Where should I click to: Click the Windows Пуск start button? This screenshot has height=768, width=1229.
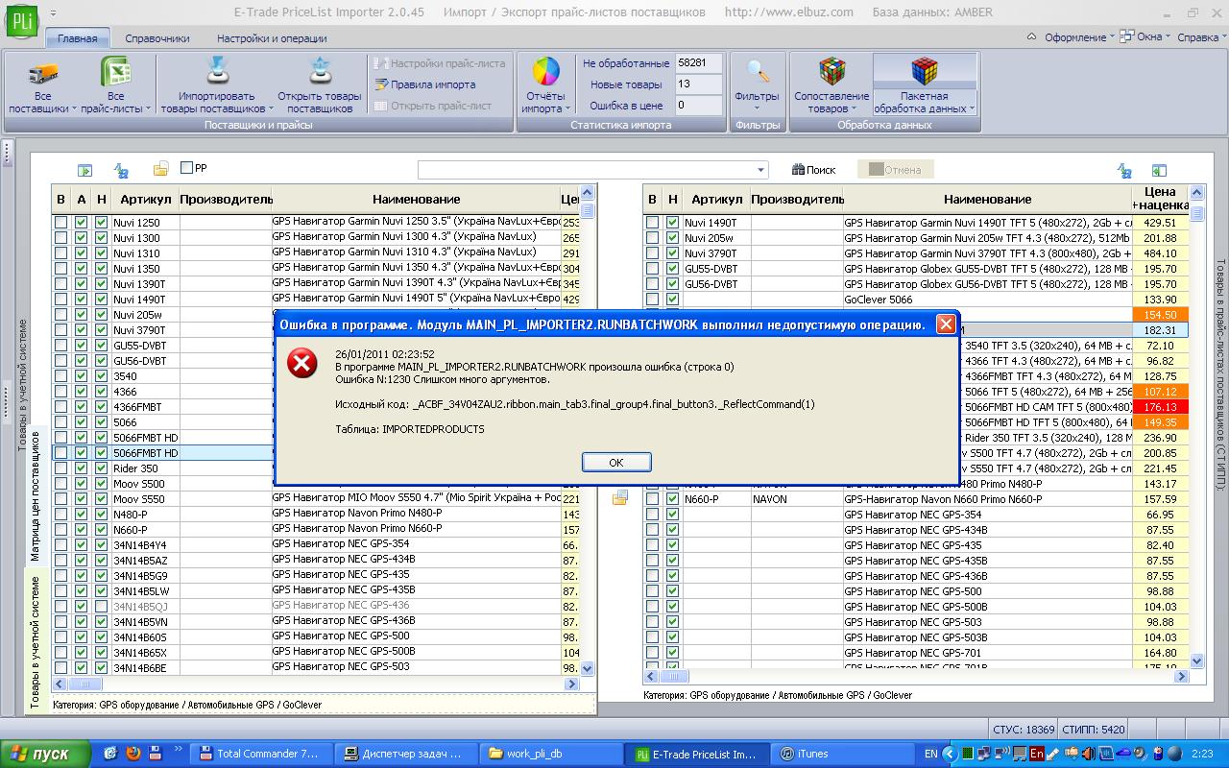45,754
